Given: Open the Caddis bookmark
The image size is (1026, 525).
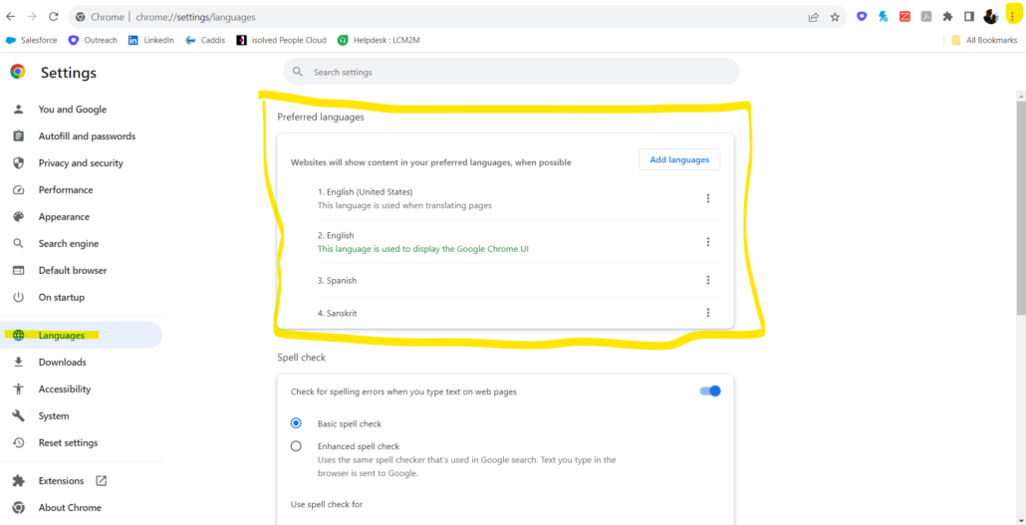Looking at the screenshot, I should point(205,40).
